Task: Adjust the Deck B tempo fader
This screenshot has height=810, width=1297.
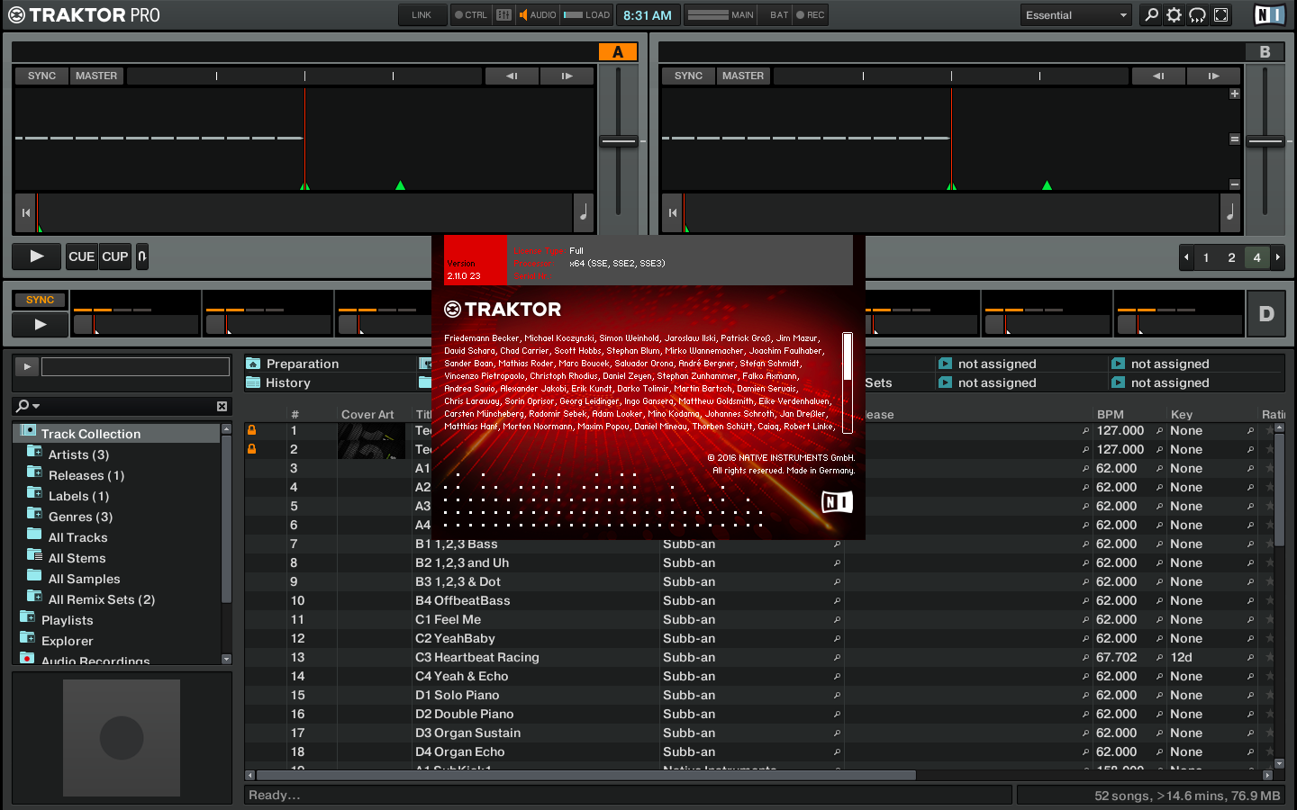Action: (1265, 141)
